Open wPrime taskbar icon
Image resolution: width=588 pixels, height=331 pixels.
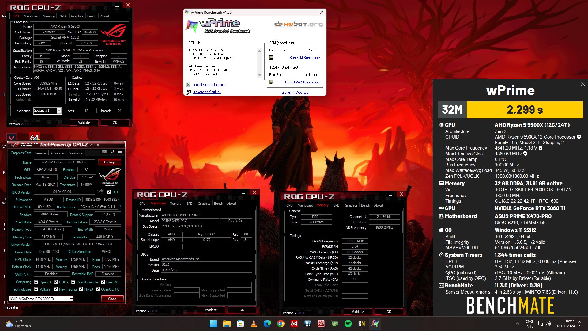click(375, 324)
